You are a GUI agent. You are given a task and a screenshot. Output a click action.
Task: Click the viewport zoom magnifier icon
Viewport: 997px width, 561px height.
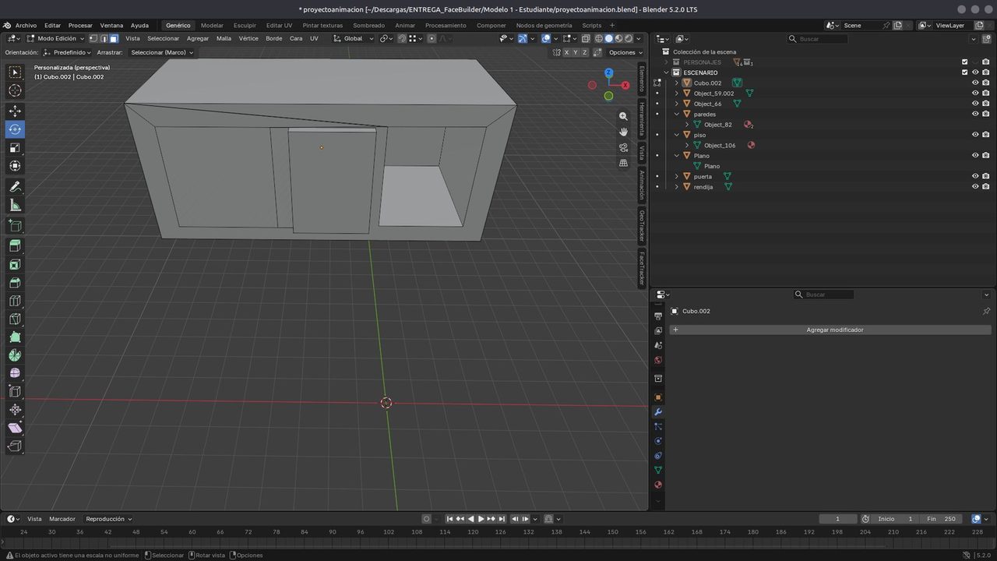[623, 116]
